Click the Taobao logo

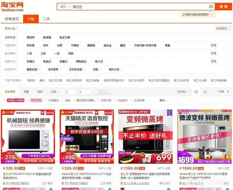(x=12, y=7)
